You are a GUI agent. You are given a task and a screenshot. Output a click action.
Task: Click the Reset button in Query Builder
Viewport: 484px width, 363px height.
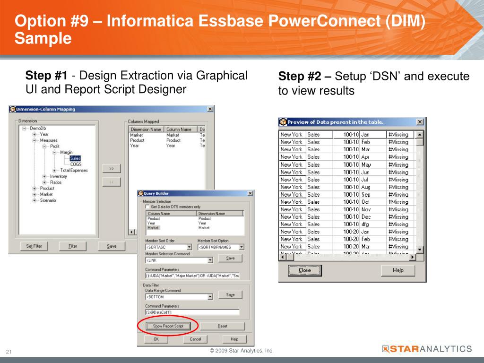coord(222,326)
